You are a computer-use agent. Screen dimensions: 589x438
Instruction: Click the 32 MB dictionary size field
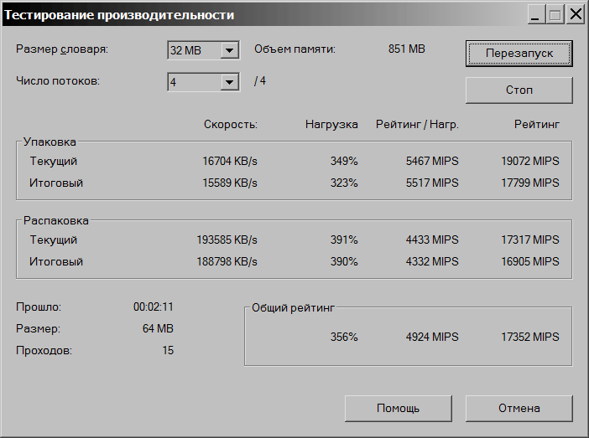point(193,51)
